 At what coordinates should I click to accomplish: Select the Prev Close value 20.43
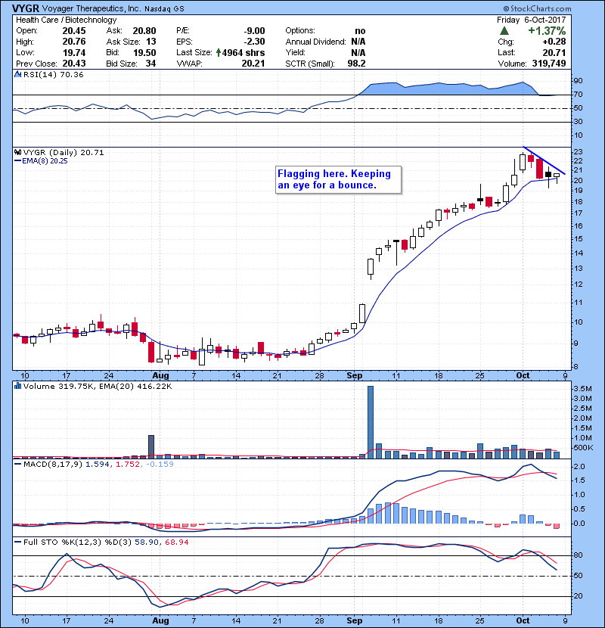tap(74, 64)
